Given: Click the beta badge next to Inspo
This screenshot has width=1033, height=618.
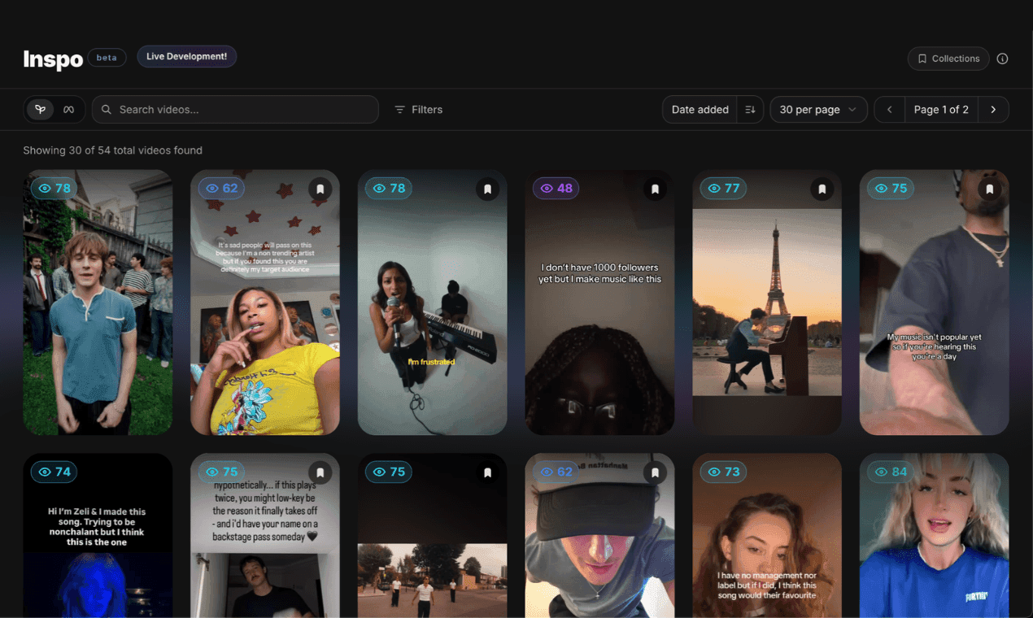Looking at the screenshot, I should (x=107, y=57).
